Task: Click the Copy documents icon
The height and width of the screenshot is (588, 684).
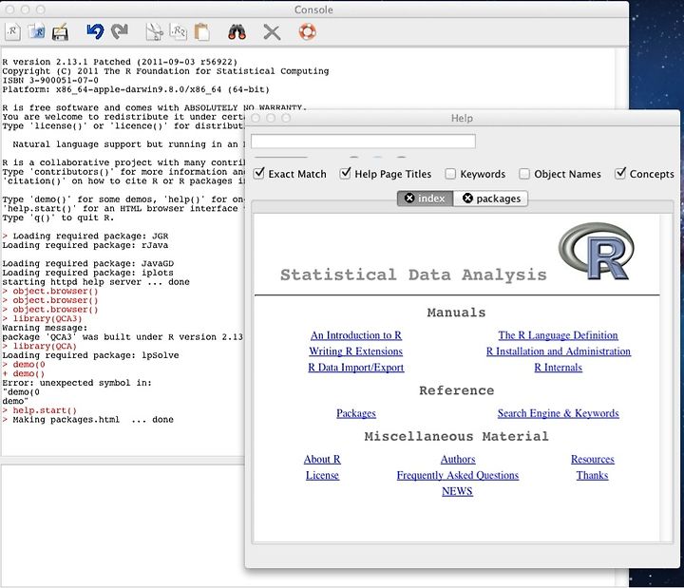Action: coord(178,32)
